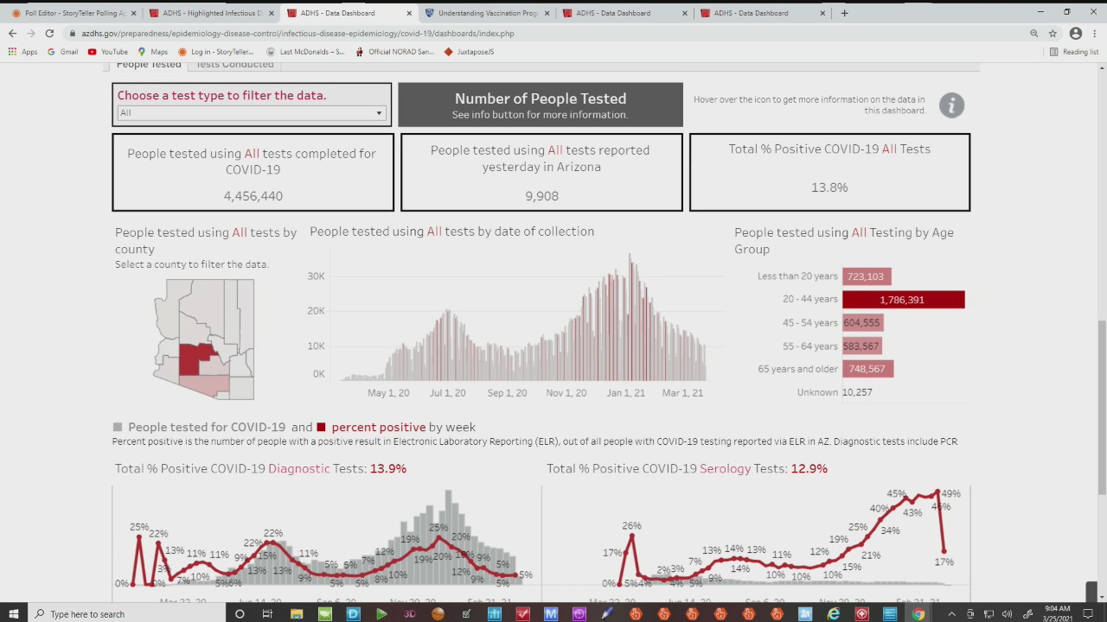The width and height of the screenshot is (1107, 622).
Task: Show hidden system tray icons
Action: pos(951,613)
